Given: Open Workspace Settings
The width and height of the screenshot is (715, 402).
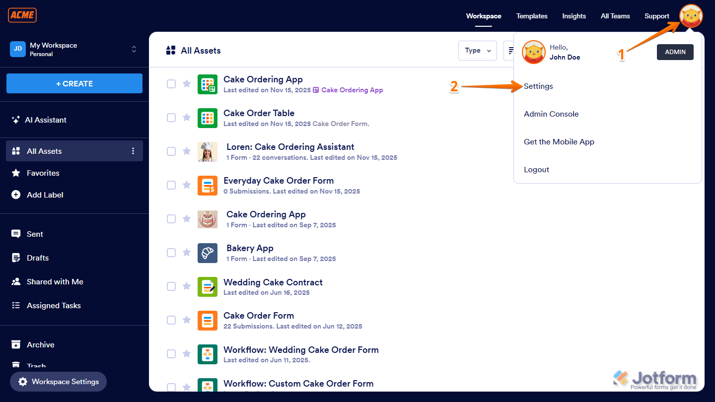Looking at the screenshot, I should point(59,382).
